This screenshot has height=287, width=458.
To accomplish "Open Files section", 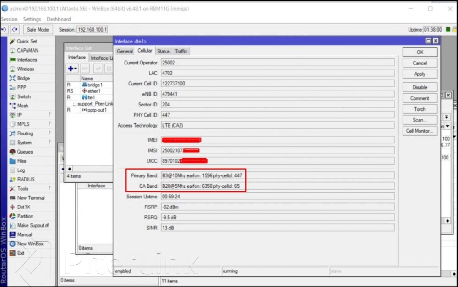I will point(22,161).
